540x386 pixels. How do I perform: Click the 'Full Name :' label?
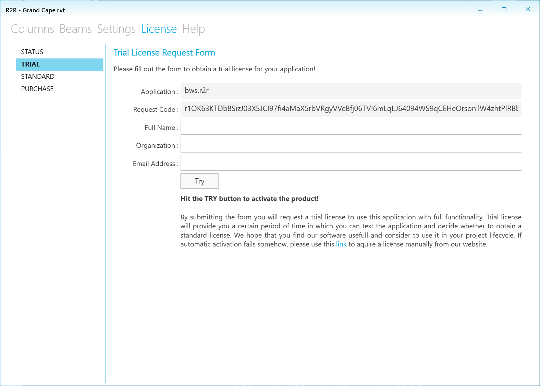[162, 128]
